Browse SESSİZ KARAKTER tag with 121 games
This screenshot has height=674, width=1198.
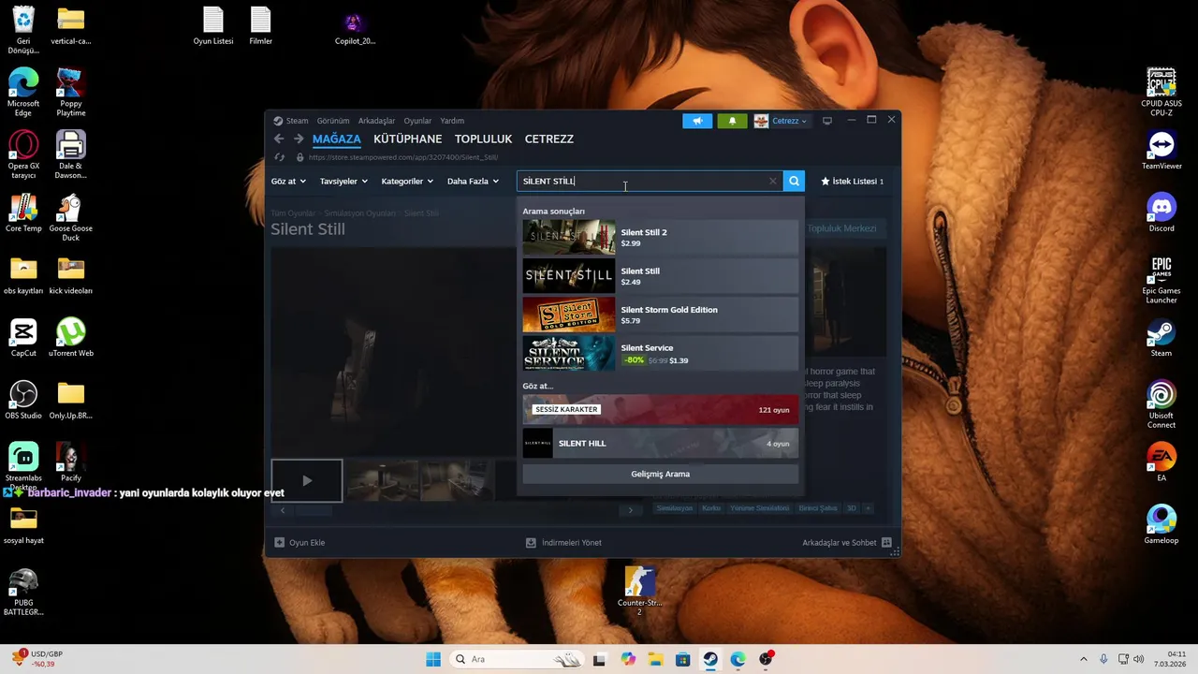(660, 409)
